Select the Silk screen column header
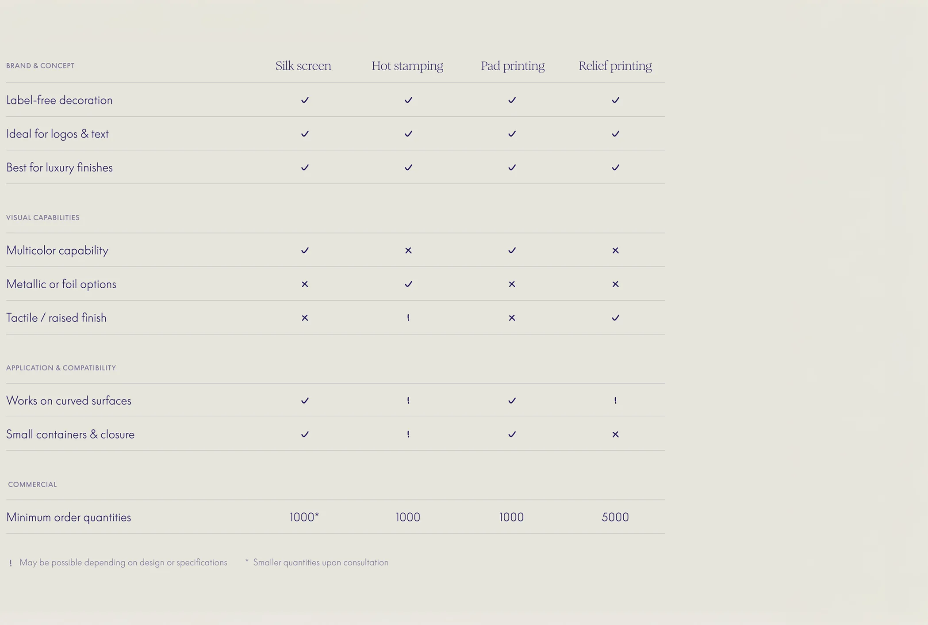This screenshot has width=928, height=625. (303, 66)
